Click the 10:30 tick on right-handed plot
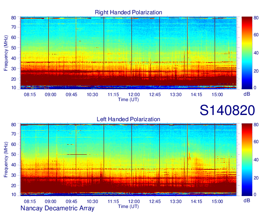The image size is (263, 213). pos(92,95)
